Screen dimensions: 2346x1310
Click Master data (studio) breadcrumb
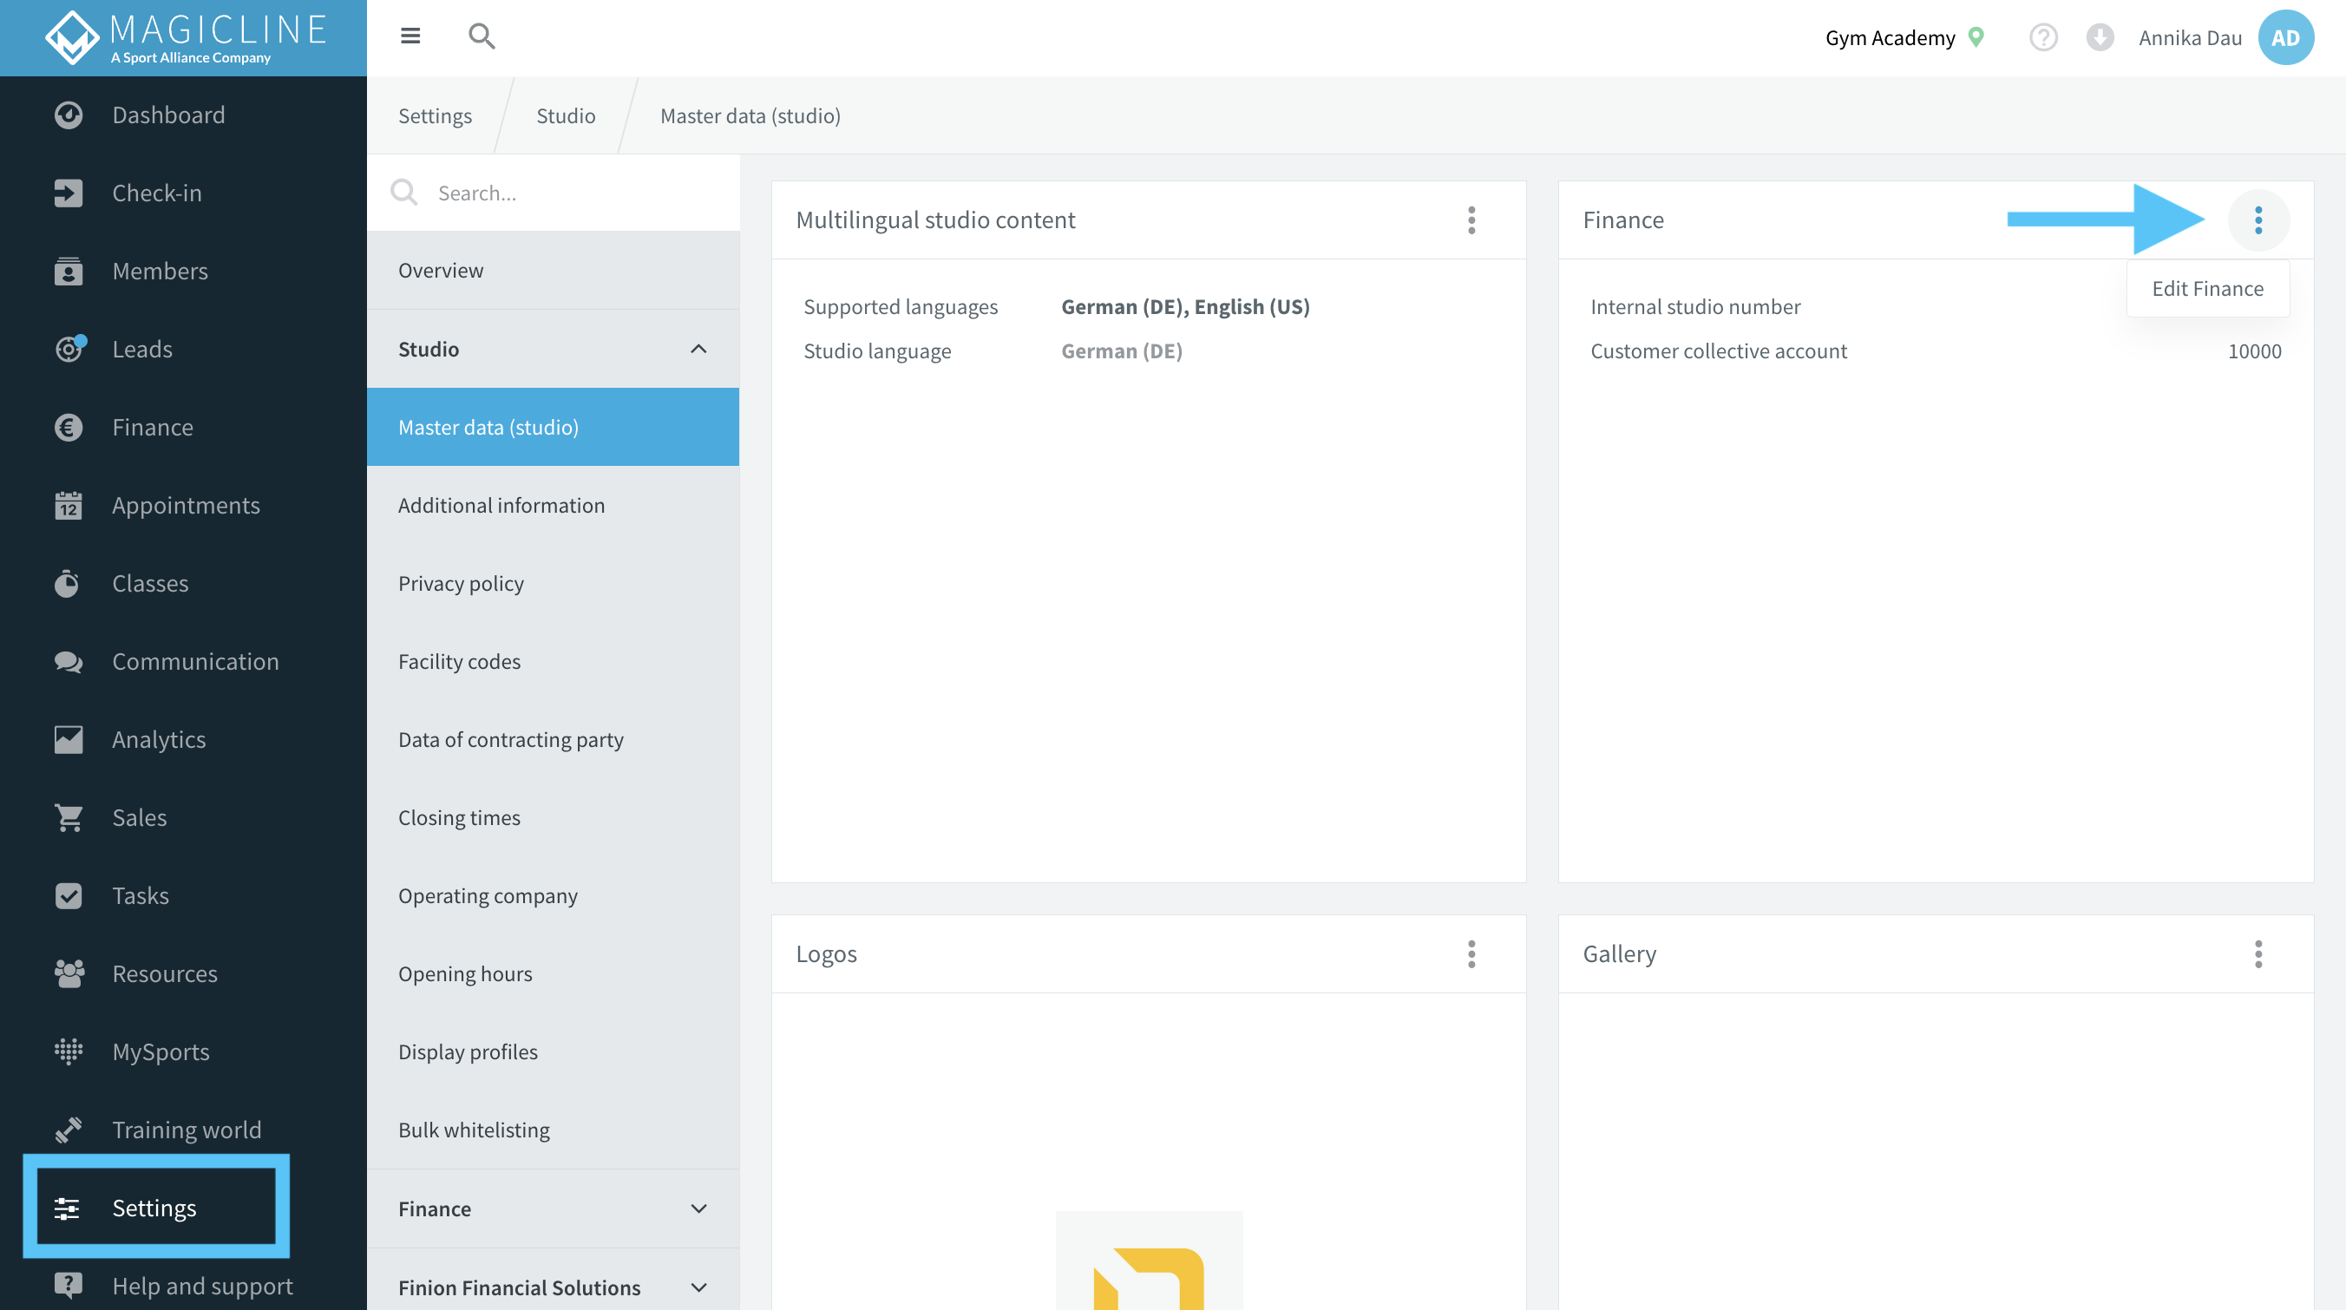[x=750, y=115]
